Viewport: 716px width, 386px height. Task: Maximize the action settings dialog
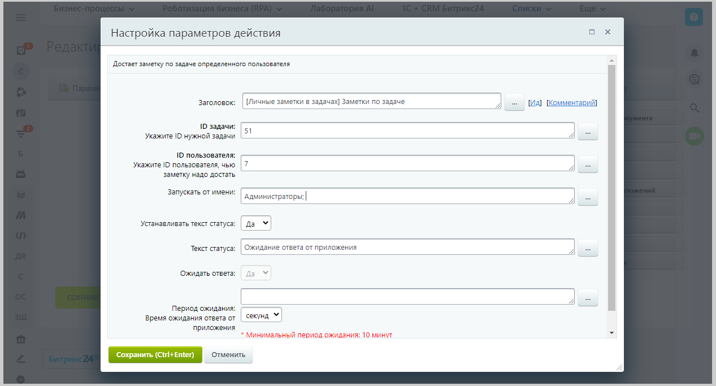pyautogui.click(x=592, y=32)
